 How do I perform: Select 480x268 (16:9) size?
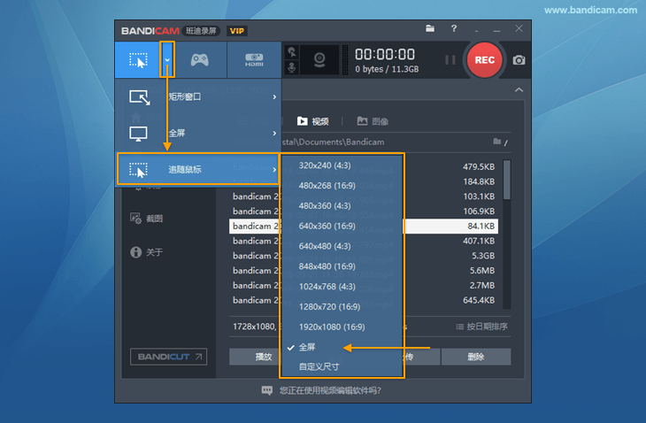[x=342, y=185]
